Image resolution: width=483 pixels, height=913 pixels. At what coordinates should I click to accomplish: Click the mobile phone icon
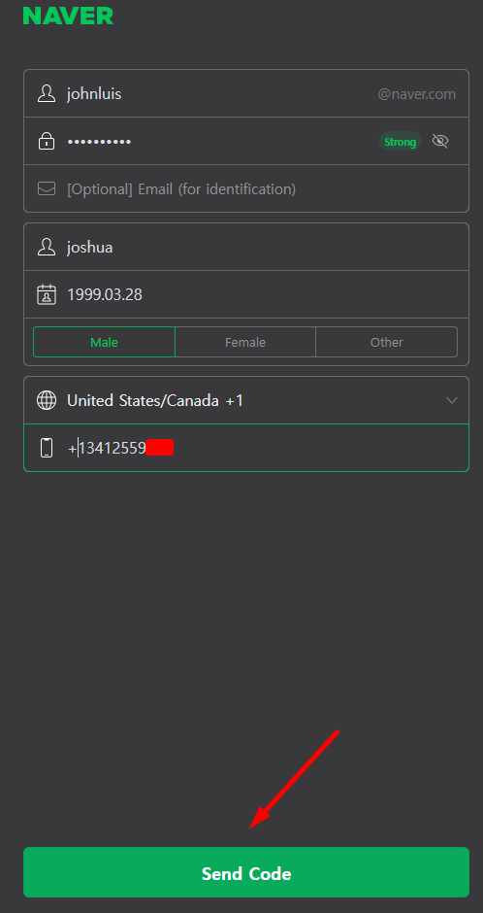47,448
